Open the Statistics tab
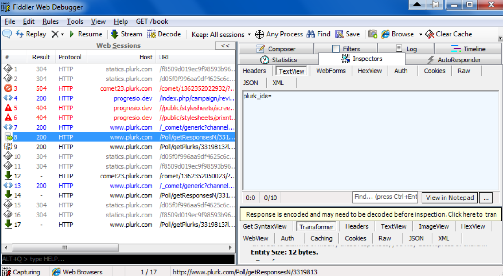The width and height of the screenshot is (503, 276). point(279,60)
